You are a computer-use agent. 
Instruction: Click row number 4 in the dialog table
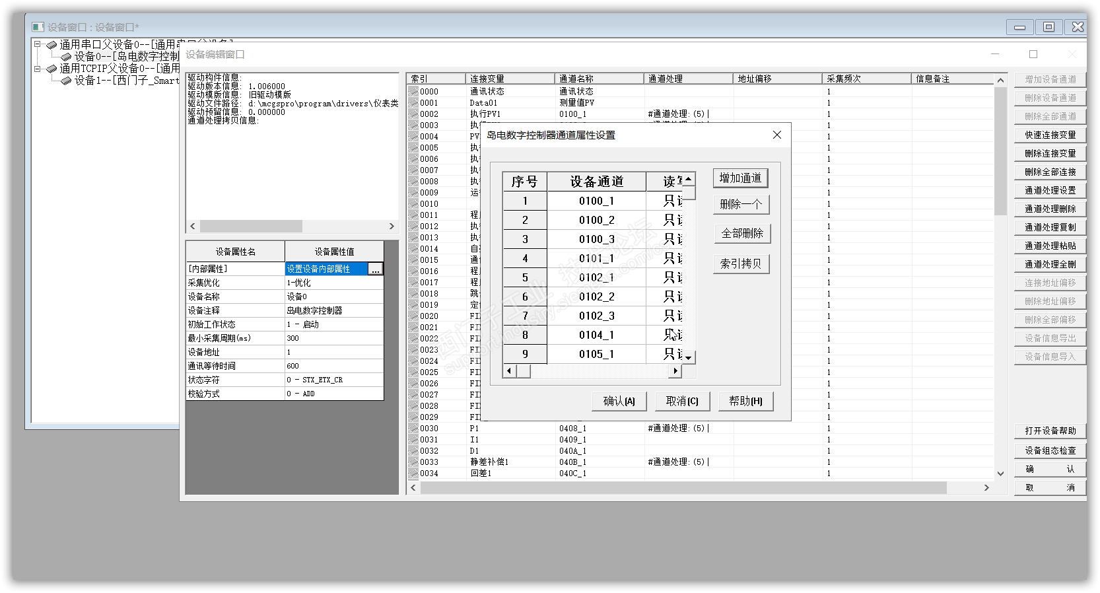[x=525, y=258]
